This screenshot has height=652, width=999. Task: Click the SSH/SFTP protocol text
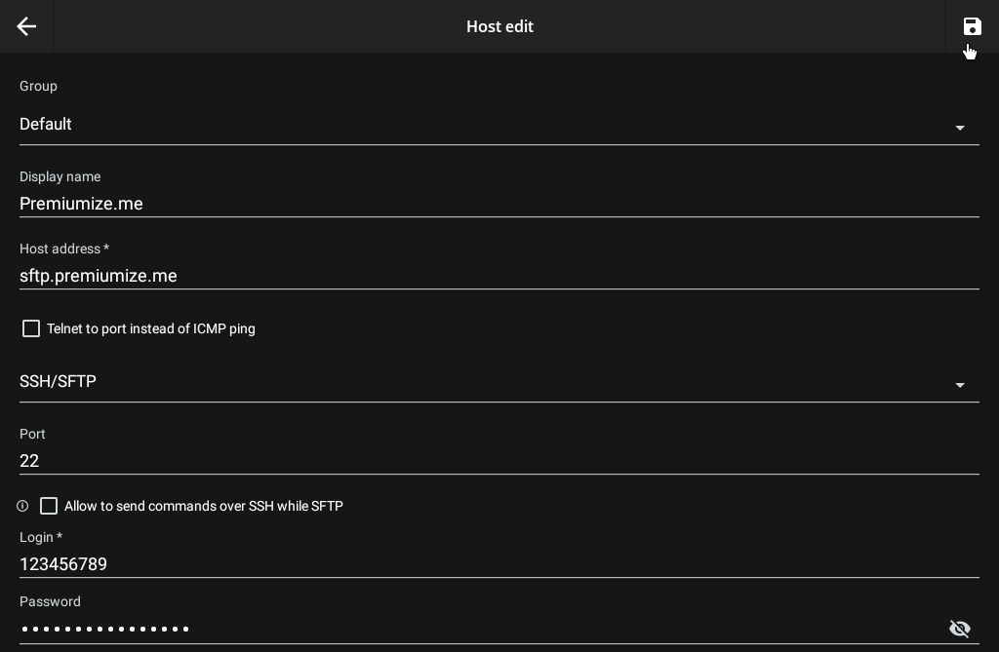58,381
